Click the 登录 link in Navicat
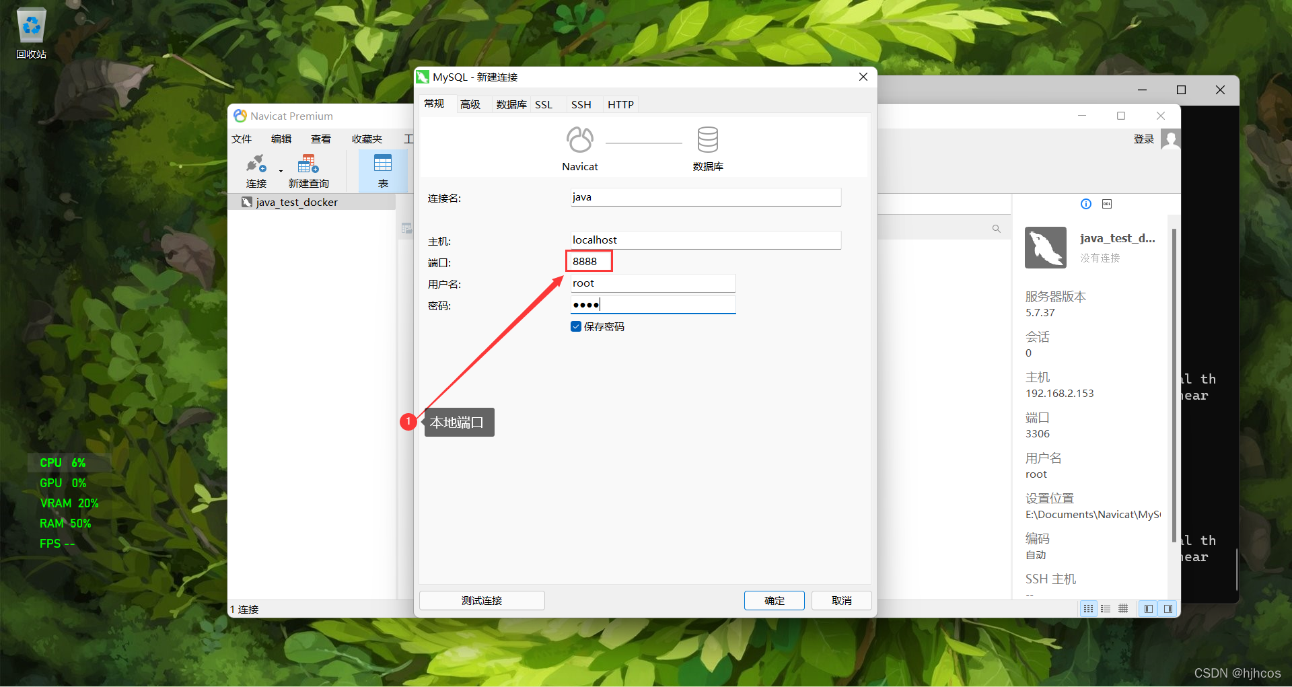This screenshot has width=1292, height=687. pyautogui.click(x=1144, y=139)
